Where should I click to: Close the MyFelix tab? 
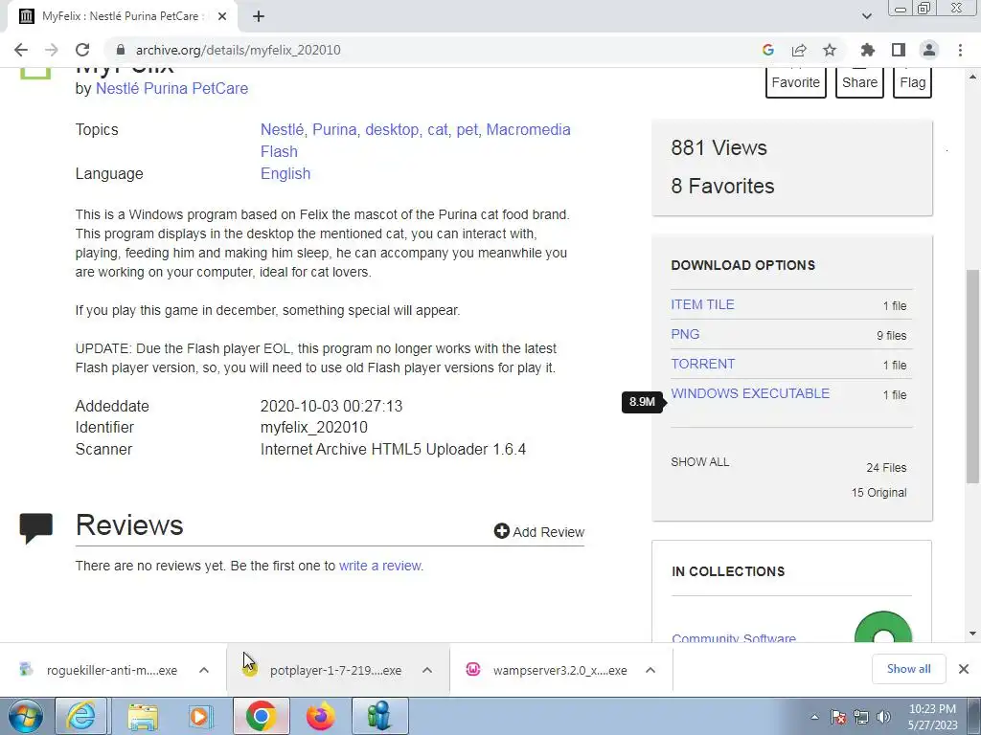pos(222,17)
